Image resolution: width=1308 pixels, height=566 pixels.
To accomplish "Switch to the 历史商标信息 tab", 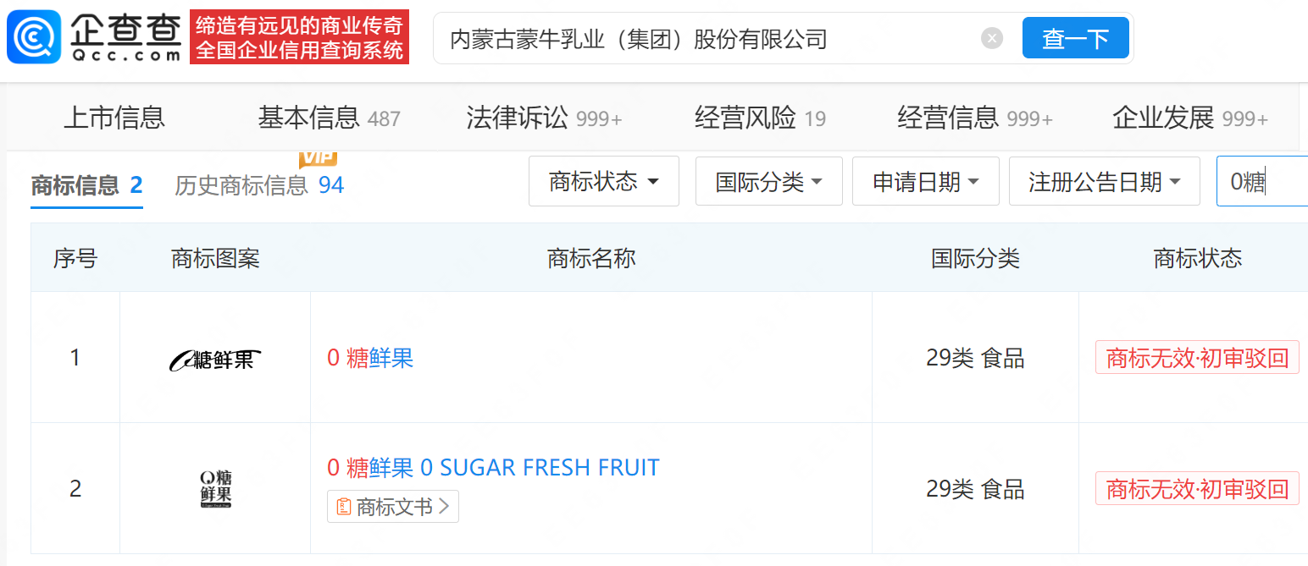I will coord(258,185).
